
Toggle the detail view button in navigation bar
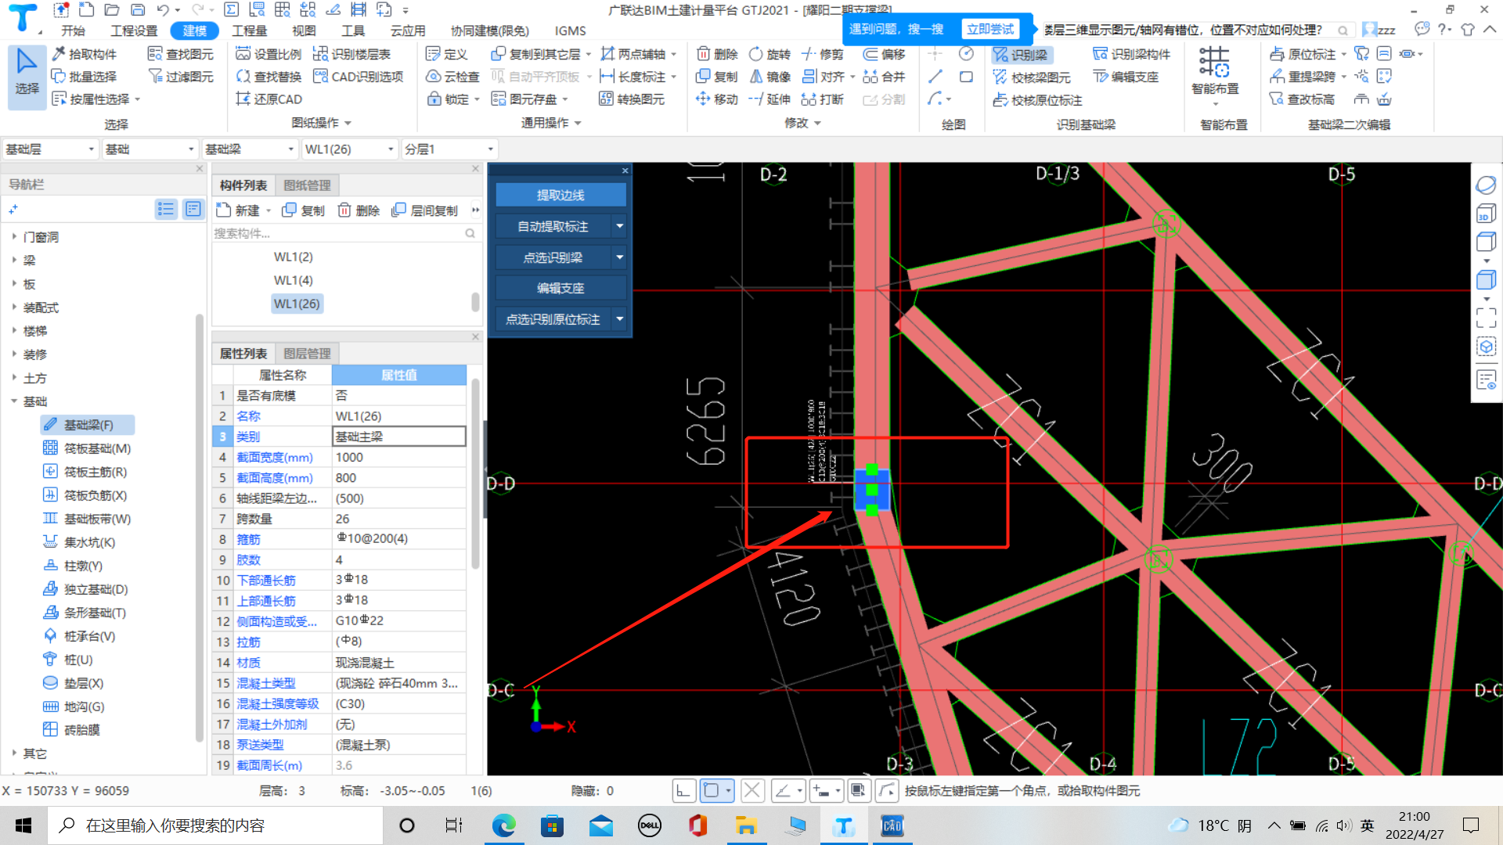(x=193, y=209)
